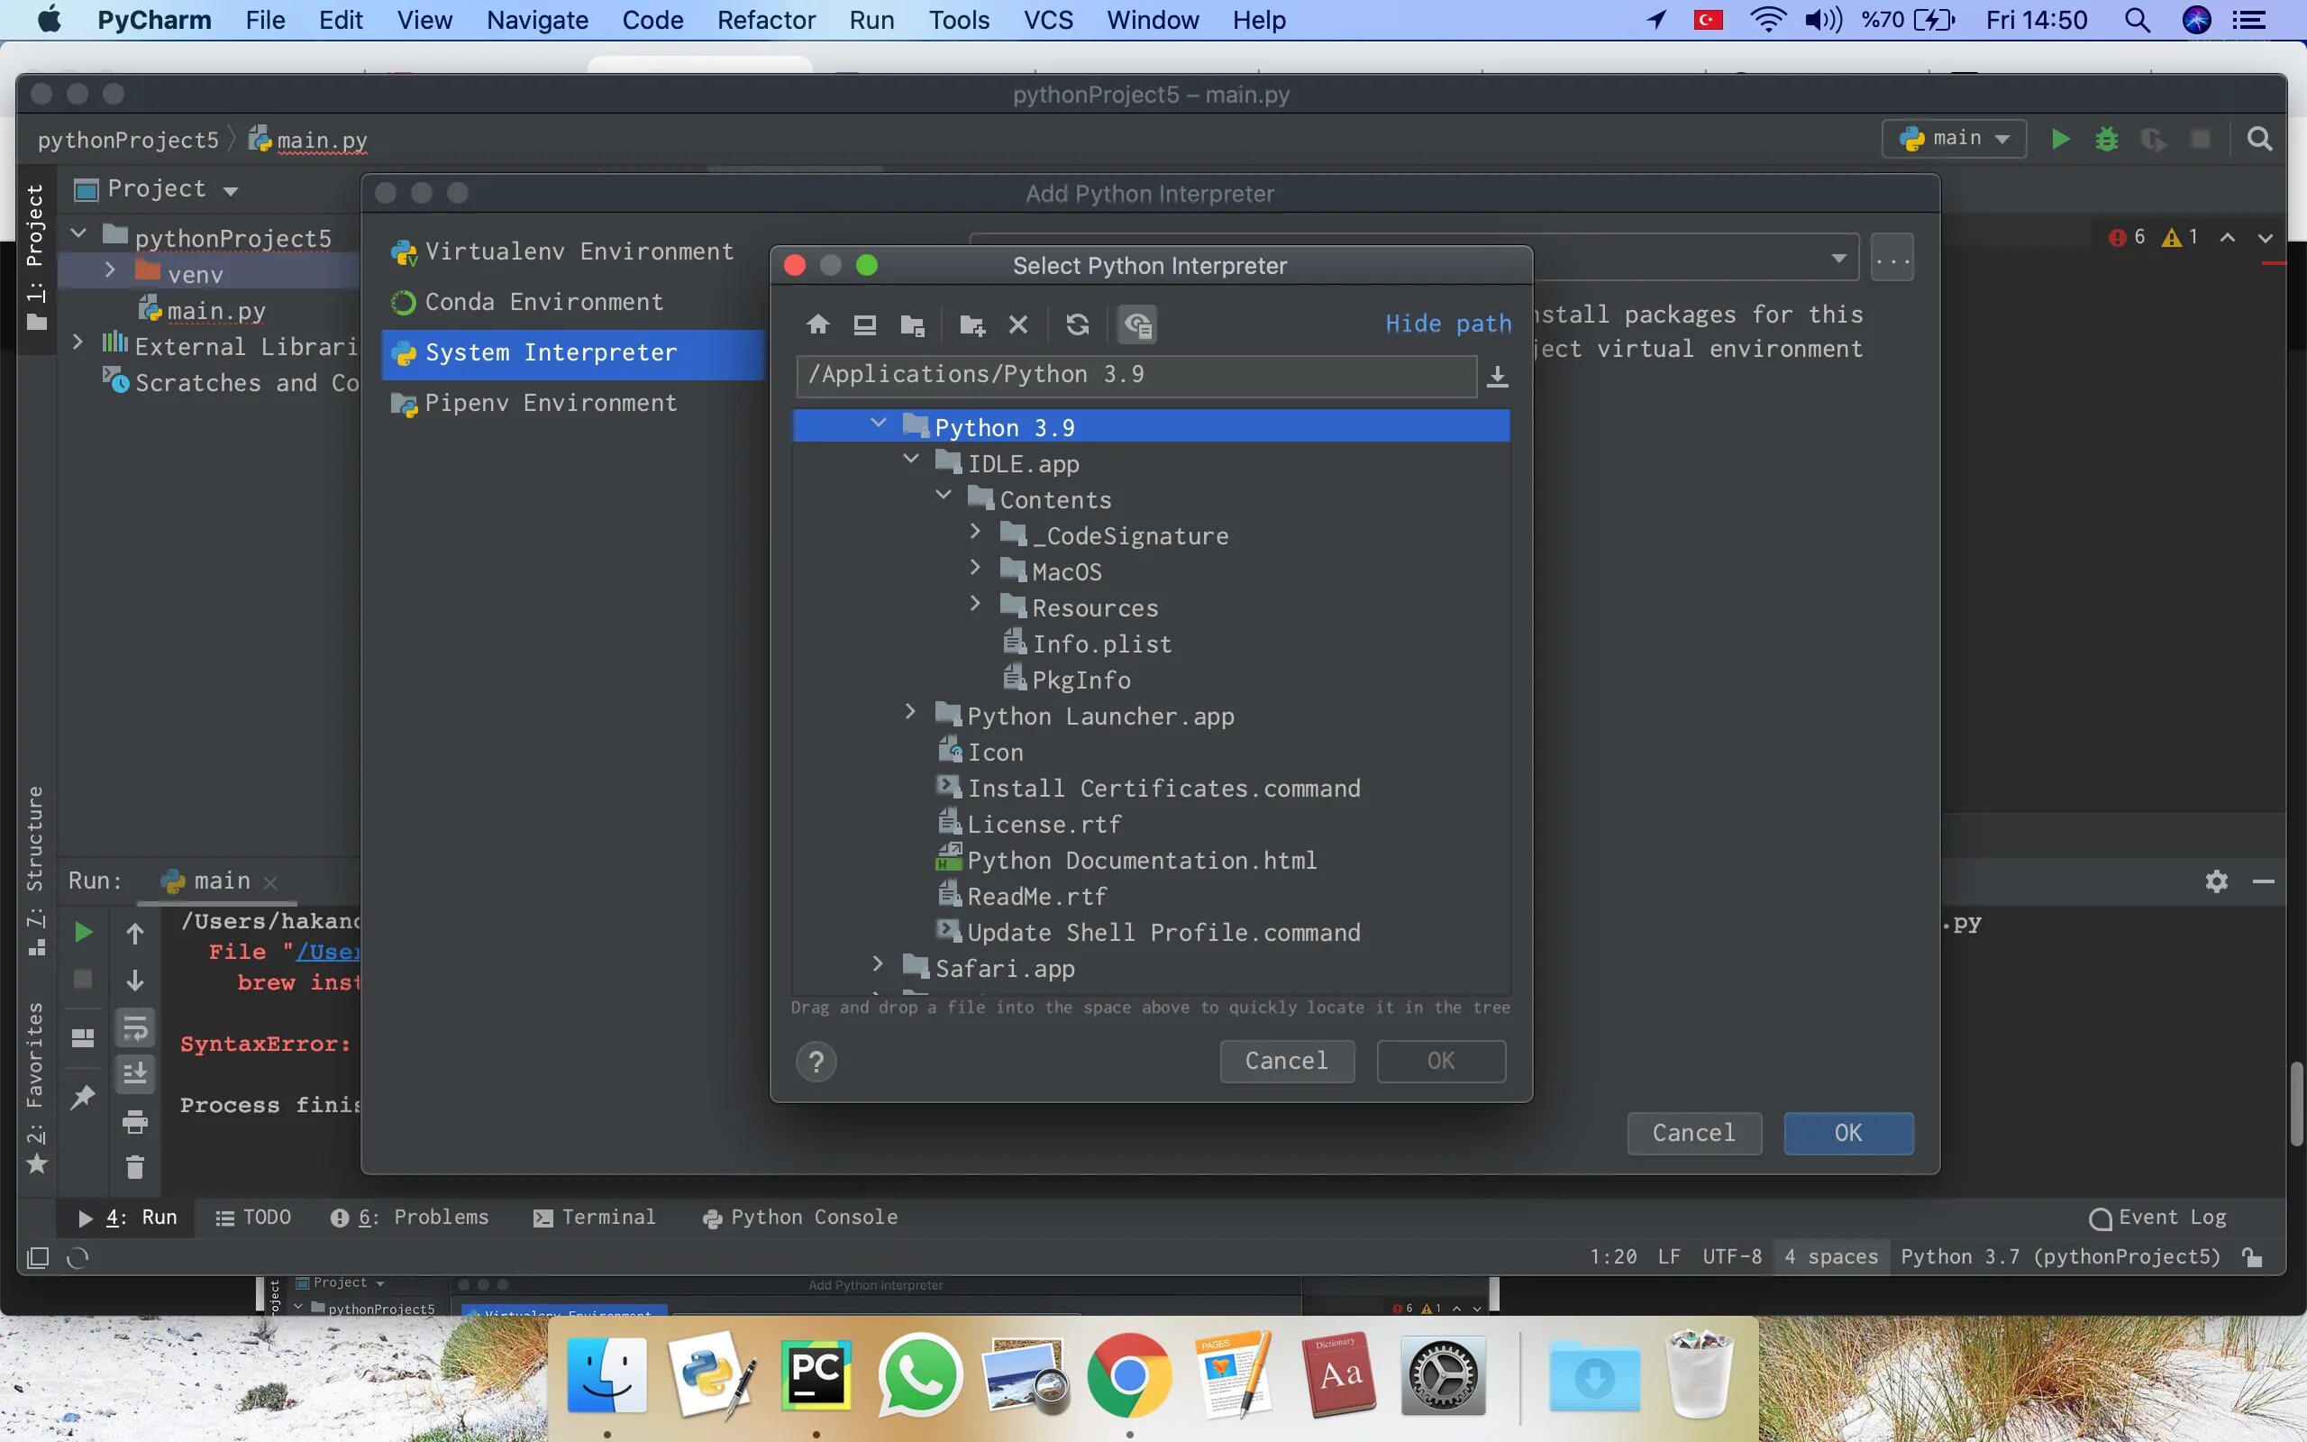2307x1442 pixels.
Task: Cancel the Select Python Interpreter dialog
Action: (1287, 1062)
